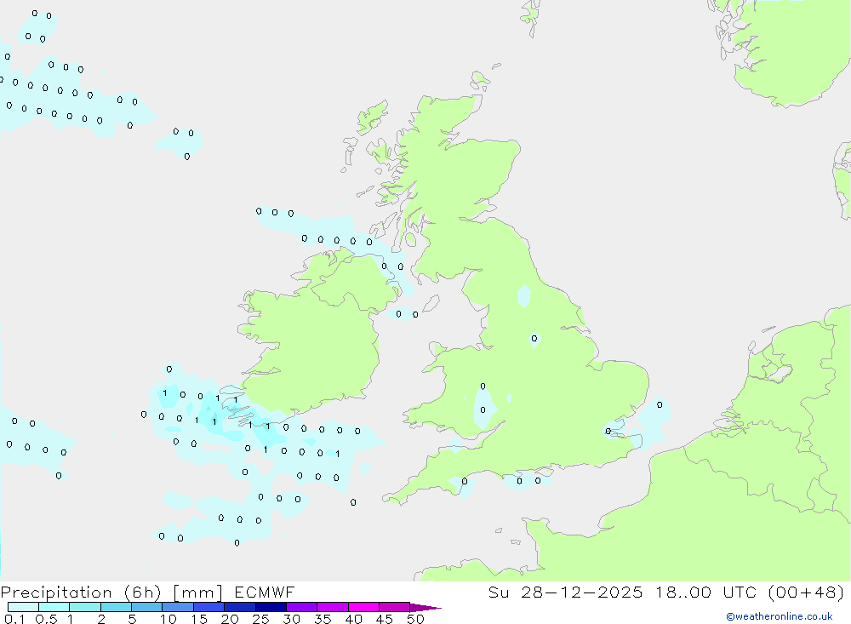Select the 25–30 mm navy legend swatch
Image resolution: width=851 pixels, height=624 pixels.
point(271,607)
